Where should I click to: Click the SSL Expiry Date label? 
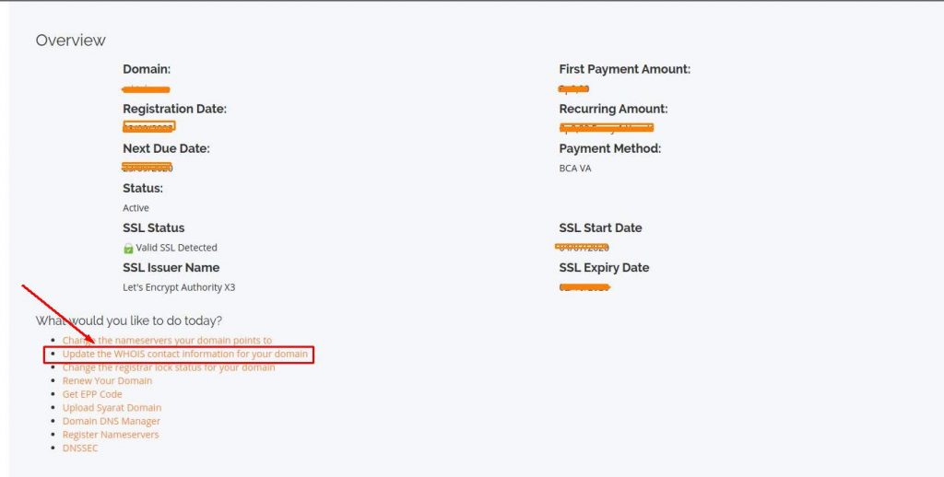pos(604,268)
